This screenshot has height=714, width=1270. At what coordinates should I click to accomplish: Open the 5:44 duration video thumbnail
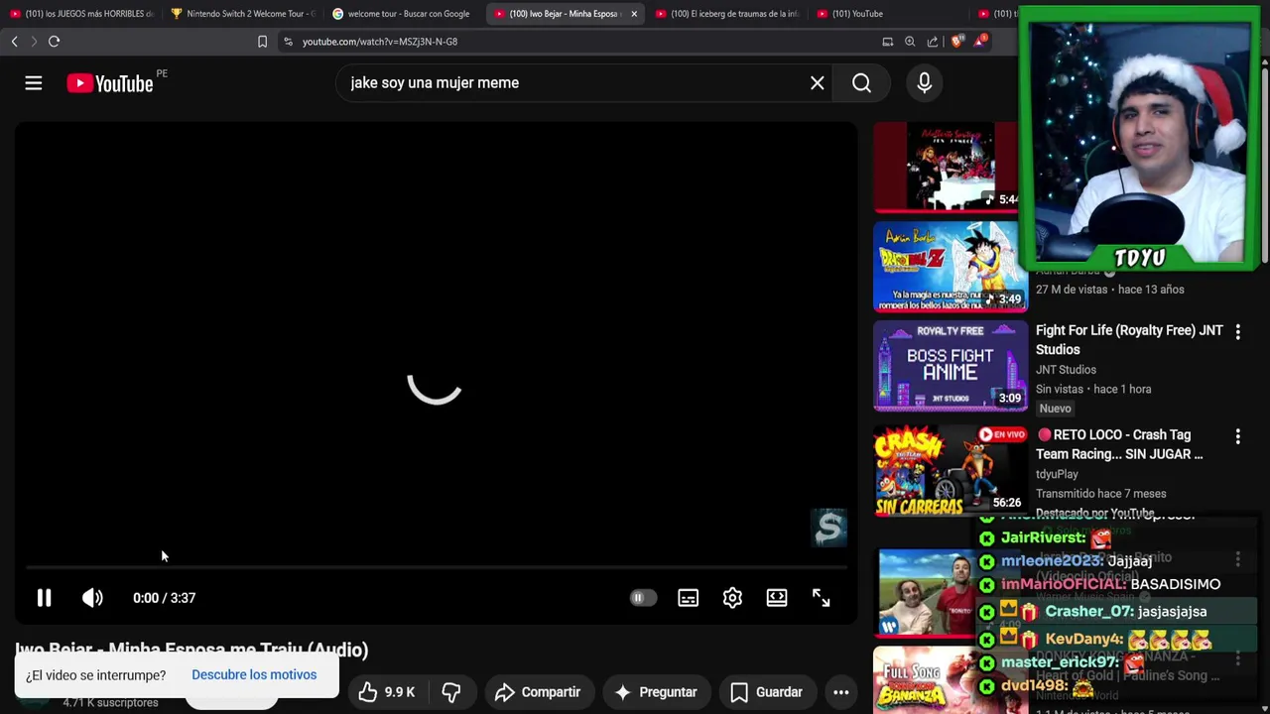(x=946, y=168)
